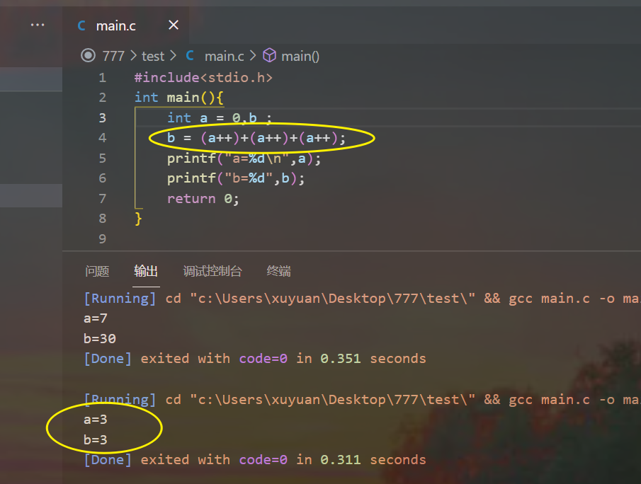Expand chevron after test in breadcrumb

click(x=173, y=56)
